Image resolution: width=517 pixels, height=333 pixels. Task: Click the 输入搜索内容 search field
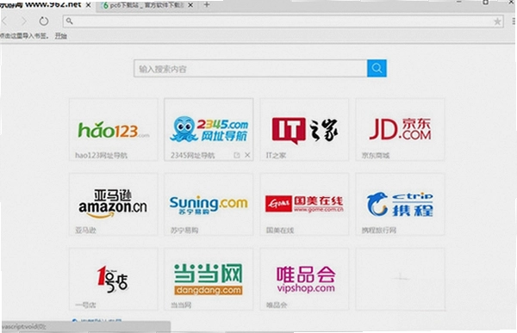click(x=250, y=69)
